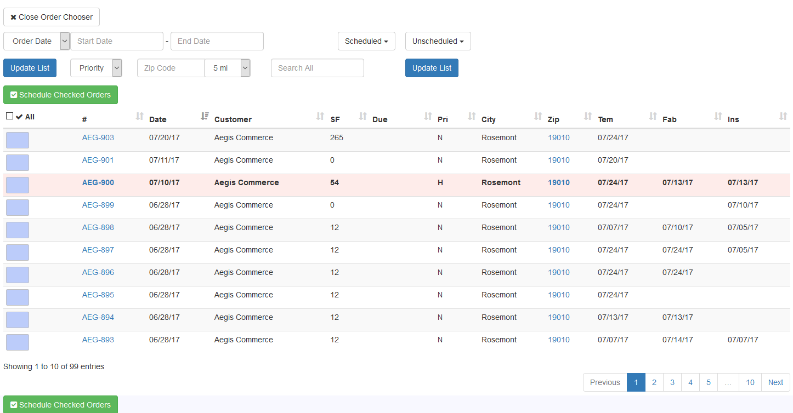This screenshot has height=413, width=793.
Task: Sort by Zip column arrows
Action: [x=588, y=116]
